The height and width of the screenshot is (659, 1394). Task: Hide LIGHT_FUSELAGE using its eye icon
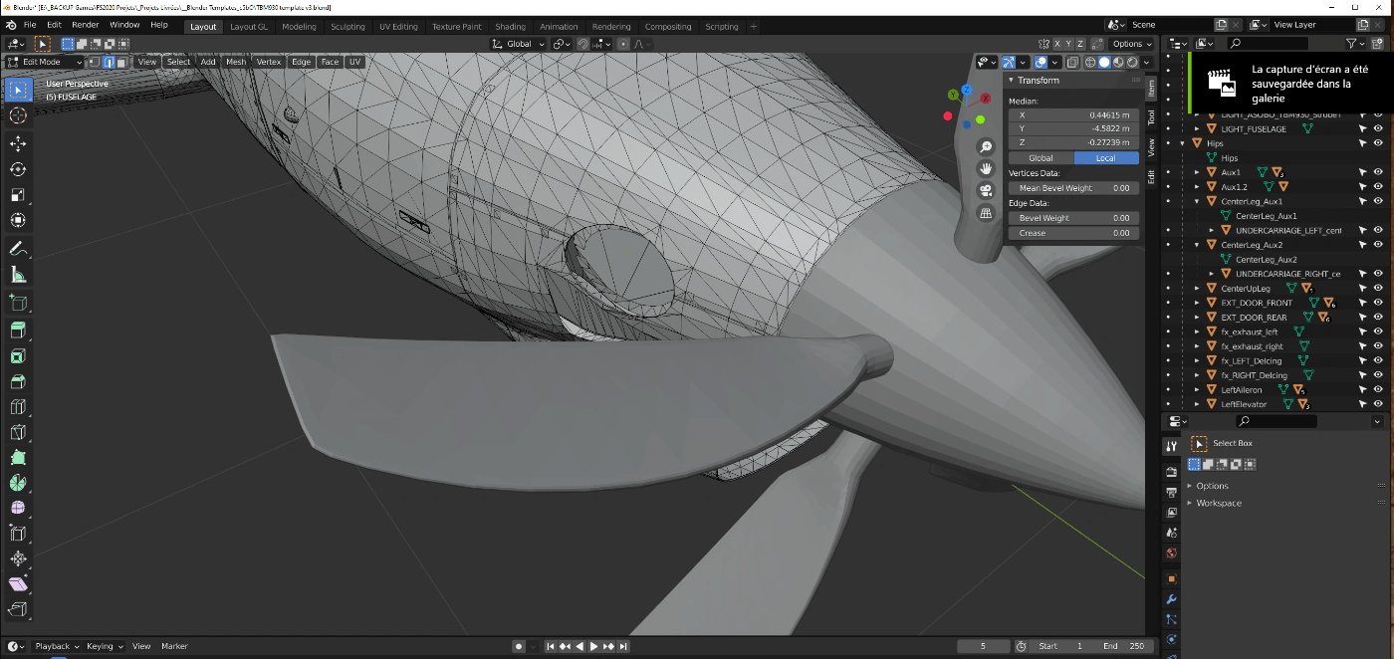coord(1379,129)
